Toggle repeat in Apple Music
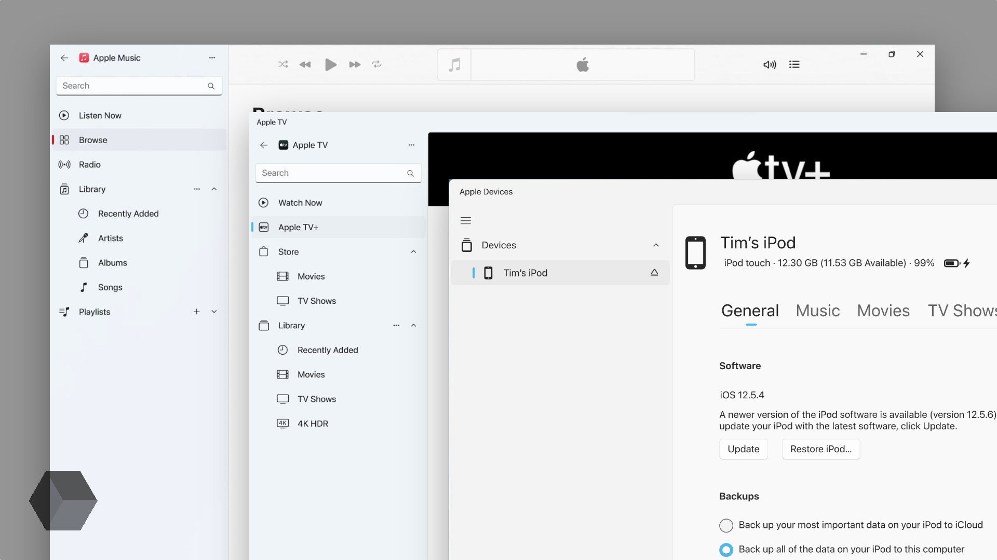Viewport: 997px width, 560px height. click(x=377, y=64)
